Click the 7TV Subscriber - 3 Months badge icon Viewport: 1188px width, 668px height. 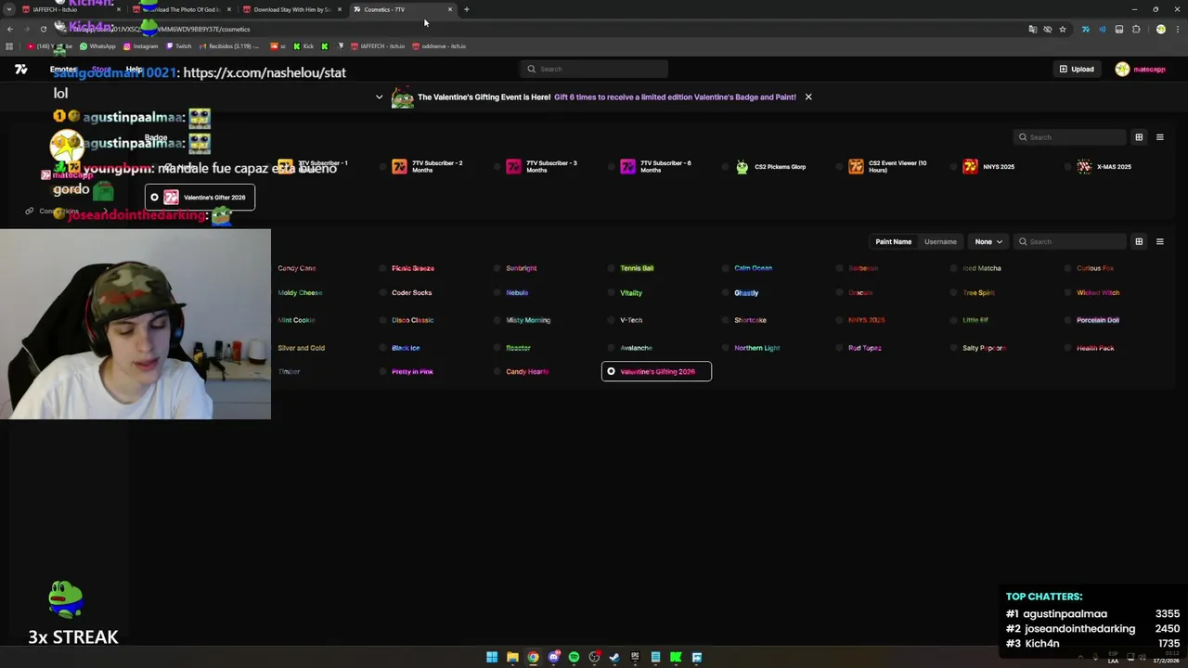(513, 167)
